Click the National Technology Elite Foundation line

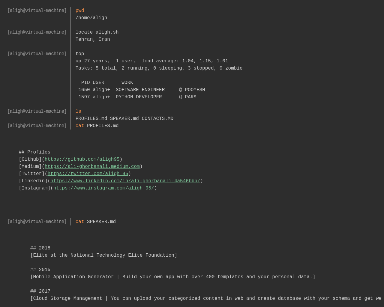[x=104, y=255]
